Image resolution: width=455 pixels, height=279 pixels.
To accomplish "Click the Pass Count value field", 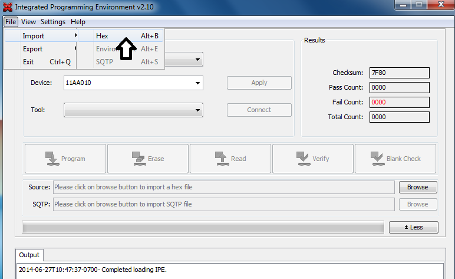I will pos(399,87).
